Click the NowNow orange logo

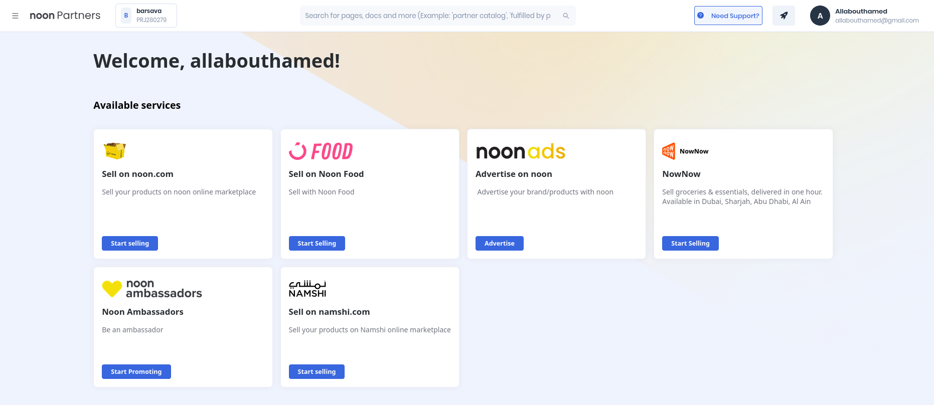[669, 151]
